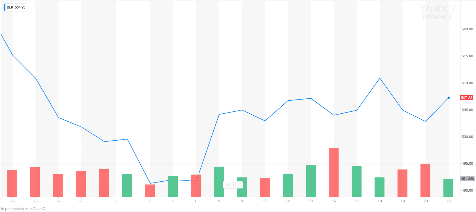Select the 451.36k volume label
Screen dimensions: 476x212
467,179
